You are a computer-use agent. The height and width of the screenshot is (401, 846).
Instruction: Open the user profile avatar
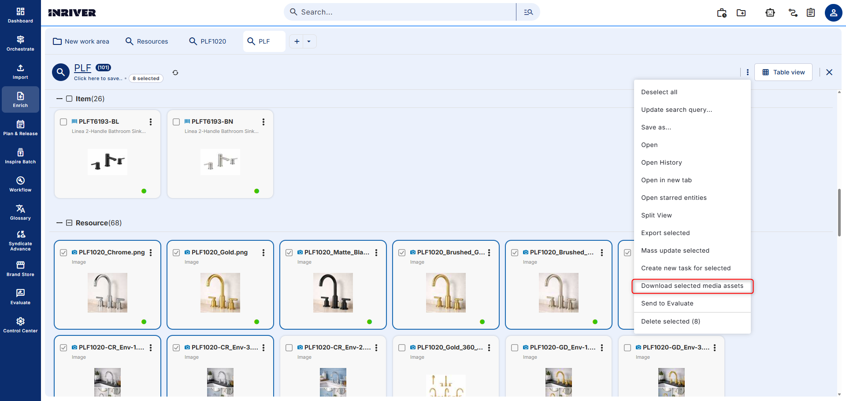(x=833, y=13)
